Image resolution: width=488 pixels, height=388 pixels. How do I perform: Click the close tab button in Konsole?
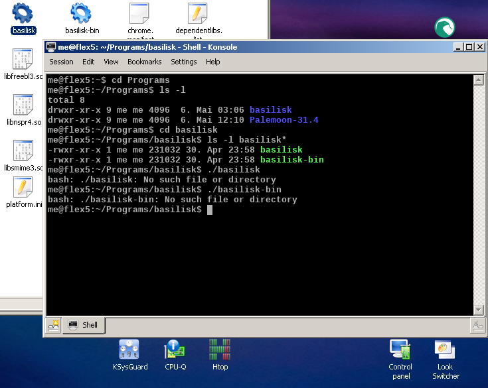477,325
